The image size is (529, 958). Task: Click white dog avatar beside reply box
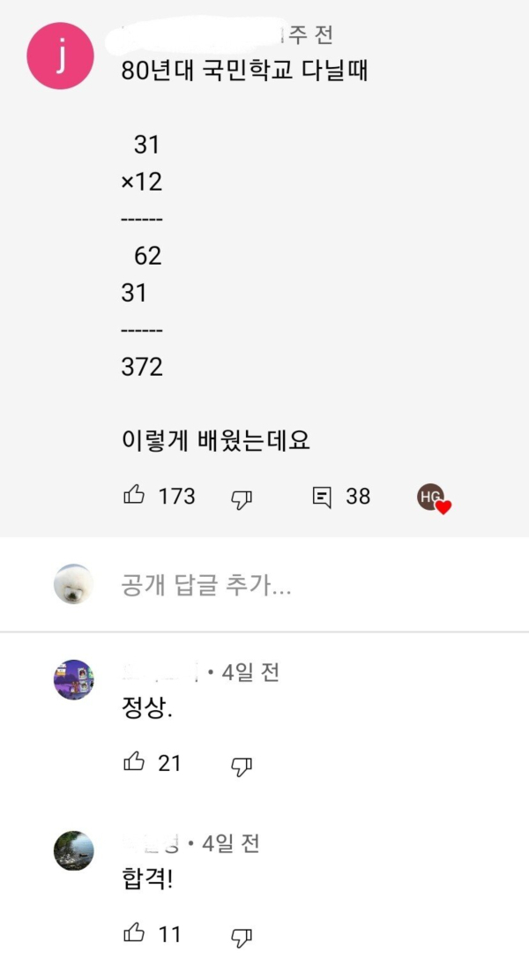73,584
